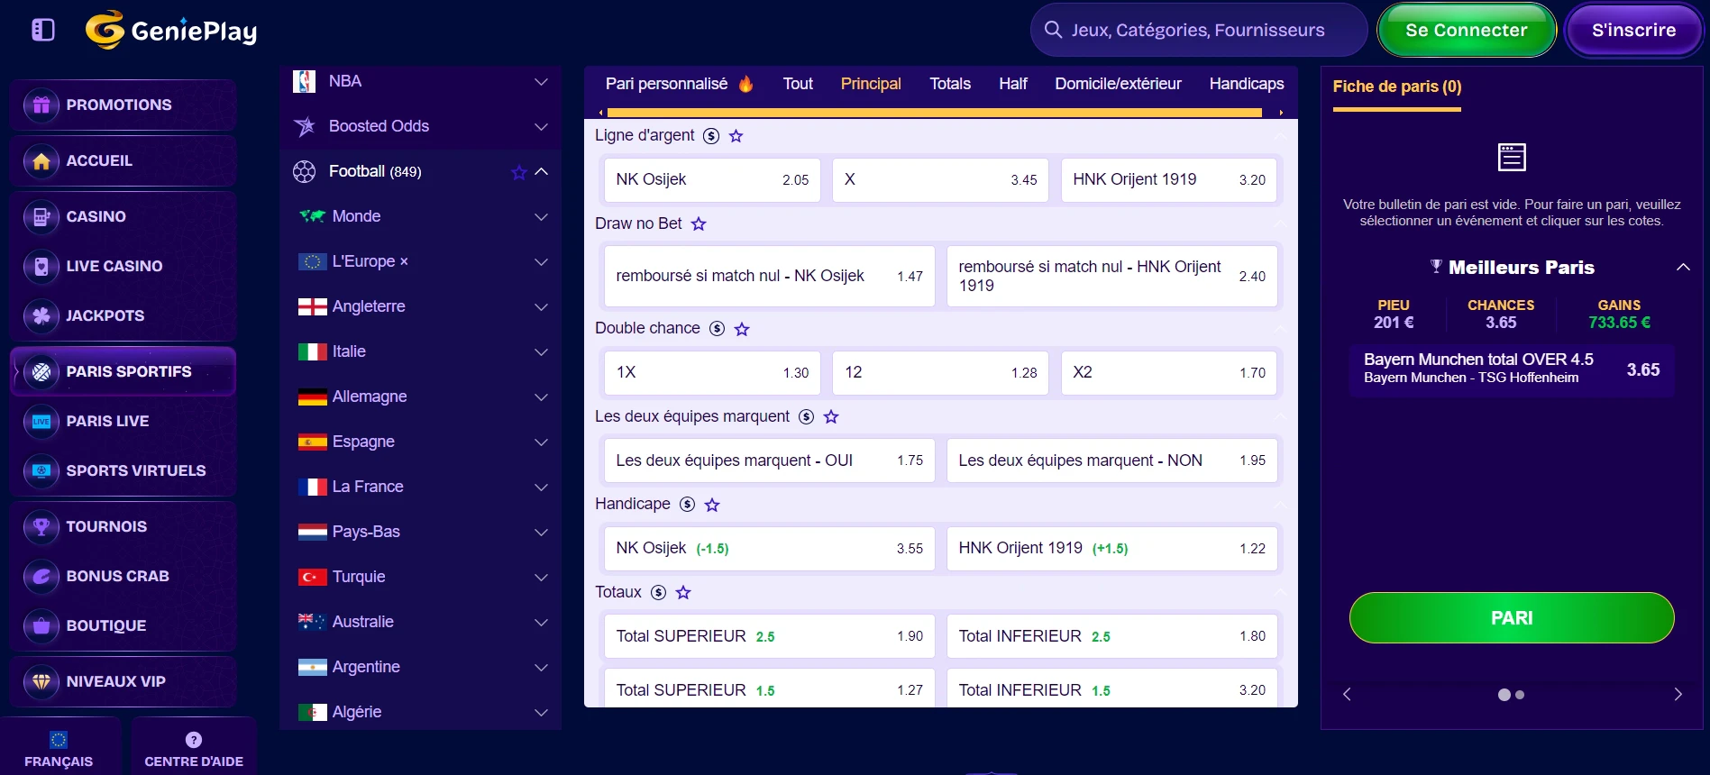Favorite the Ligne d'argent market star
This screenshot has width=1710, height=775.
(736, 136)
